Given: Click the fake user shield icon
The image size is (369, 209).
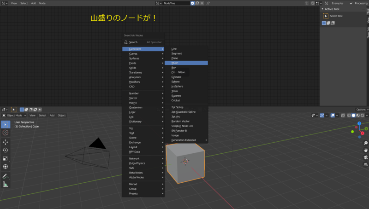Looking at the screenshot, I should click(x=192, y=3).
